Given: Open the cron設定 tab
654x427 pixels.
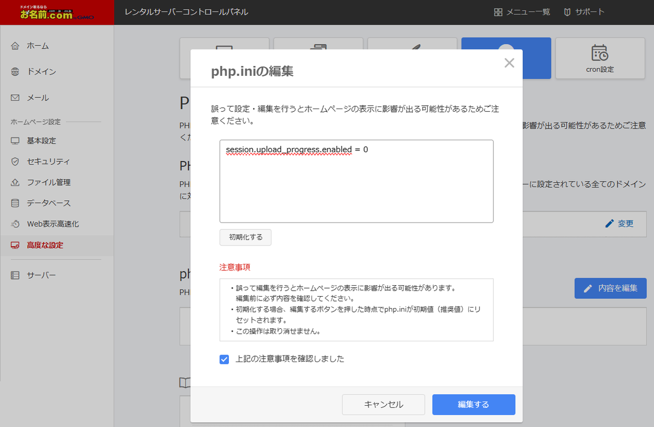Looking at the screenshot, I should click(600, 58).
